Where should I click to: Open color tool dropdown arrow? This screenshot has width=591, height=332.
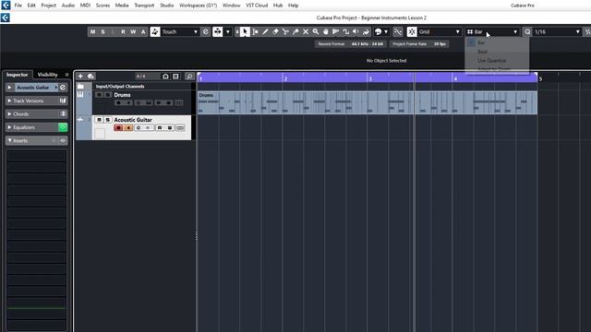click(386, 32)
